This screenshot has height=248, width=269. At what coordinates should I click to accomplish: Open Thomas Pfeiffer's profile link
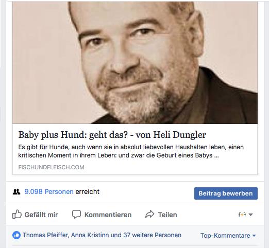[45, 235]
